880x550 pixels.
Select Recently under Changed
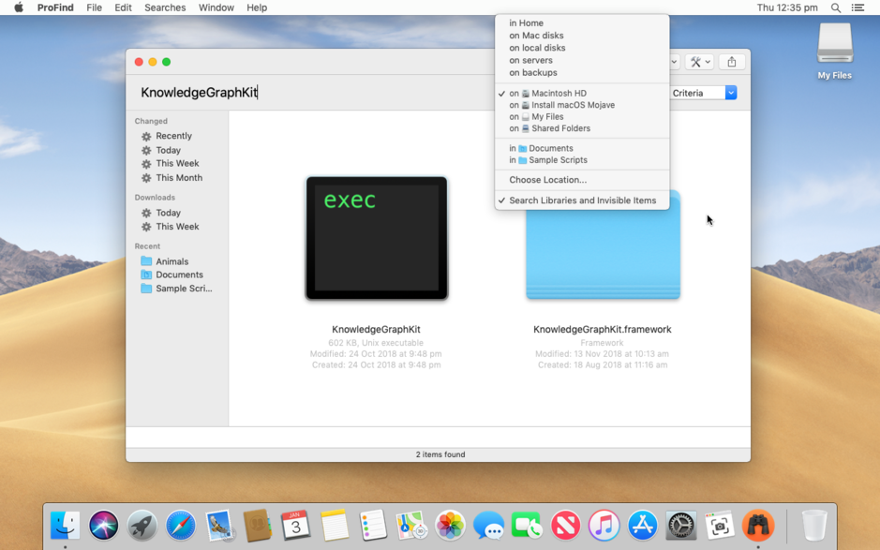click(173, 136)
